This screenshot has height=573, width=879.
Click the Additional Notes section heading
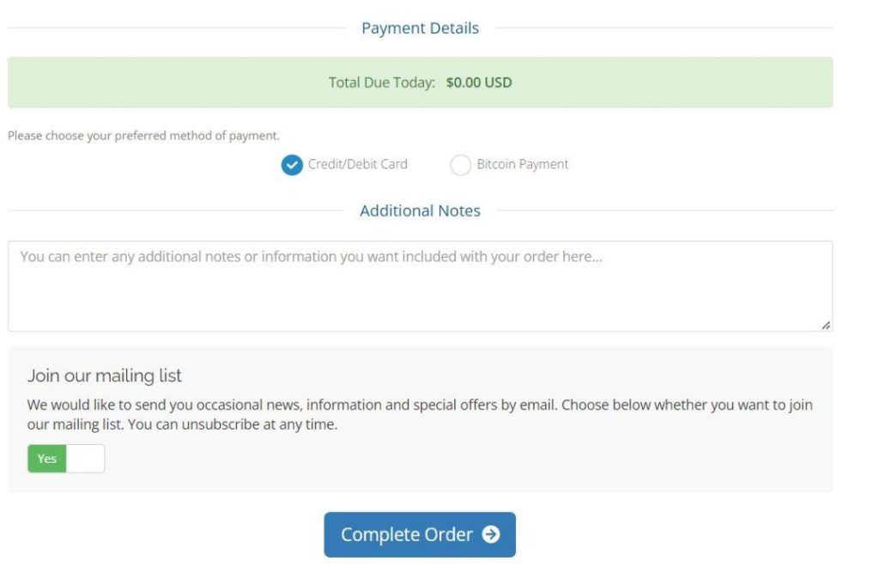point(420,210)
